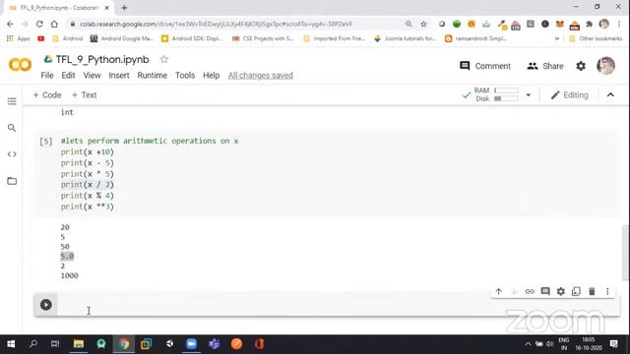Viewport: 630px width, 354px height.
Task: Rename the notebook title TFL_9_Python.ipynb
Action: [102, 59]
